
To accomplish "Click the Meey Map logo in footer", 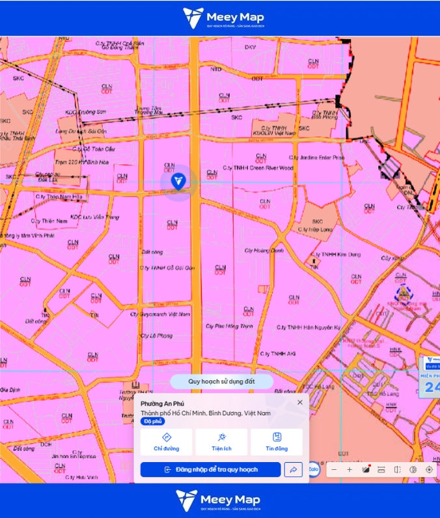I will pyautogui.click(x=218, y=501).
